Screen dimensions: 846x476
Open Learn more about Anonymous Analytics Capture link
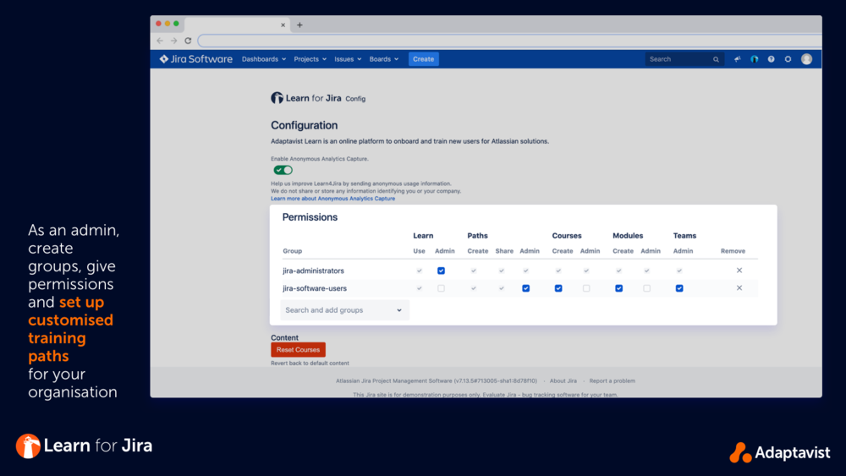332,199
